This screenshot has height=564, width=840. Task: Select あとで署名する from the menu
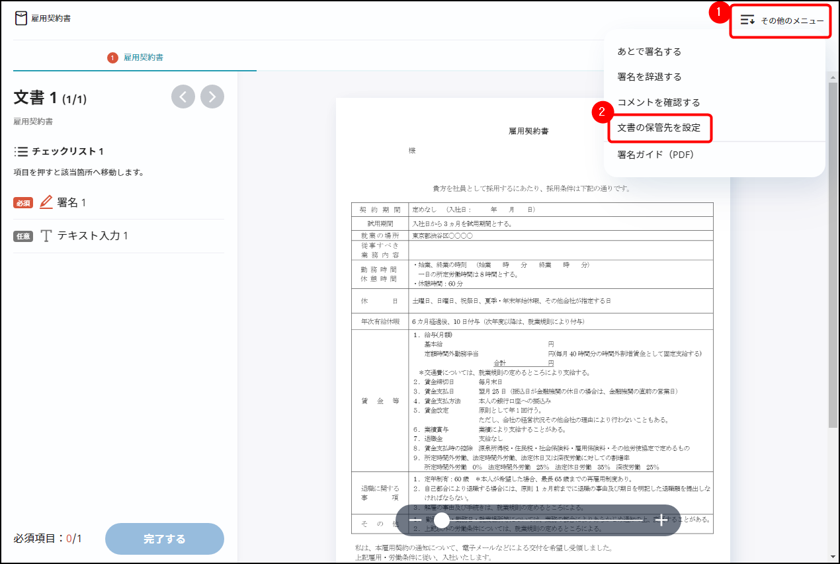click(x=649, y=52)
